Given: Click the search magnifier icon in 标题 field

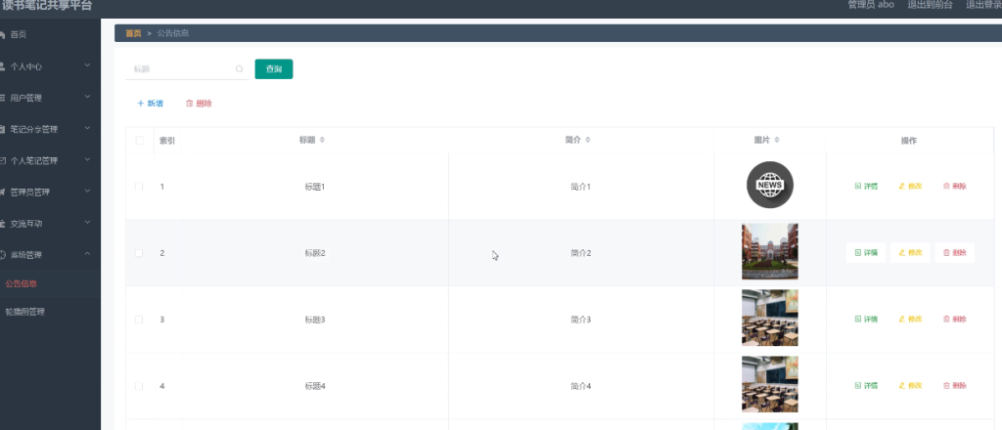Looking at the screenshot, I should coord(239,69).
